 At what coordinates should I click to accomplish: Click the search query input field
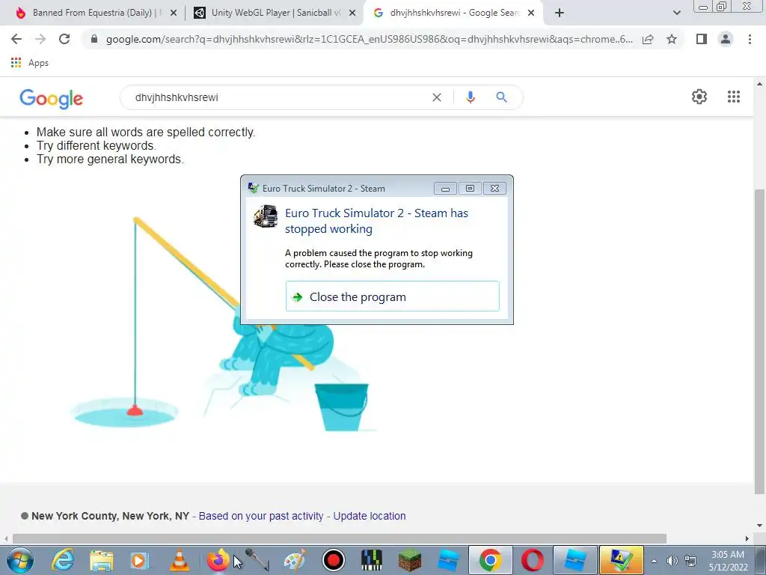point(278,97)
